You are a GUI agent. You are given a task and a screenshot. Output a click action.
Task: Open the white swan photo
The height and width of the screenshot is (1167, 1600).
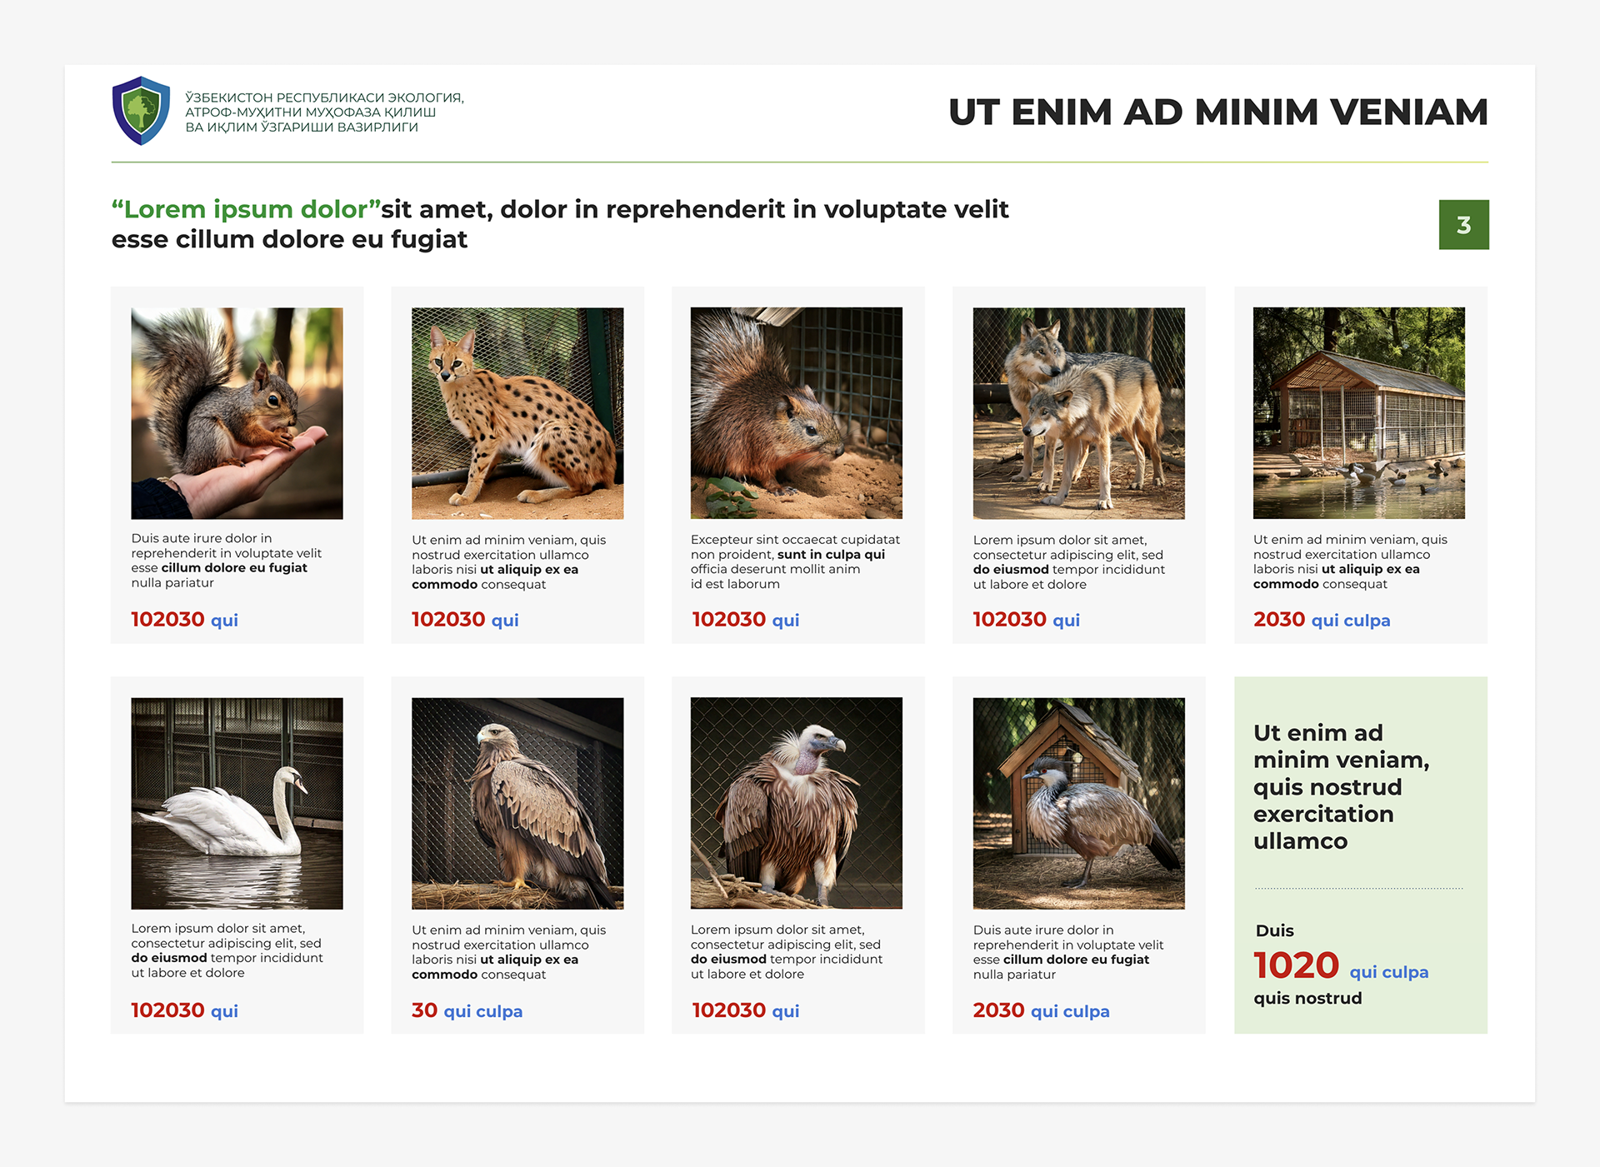[x=237, y=803]
